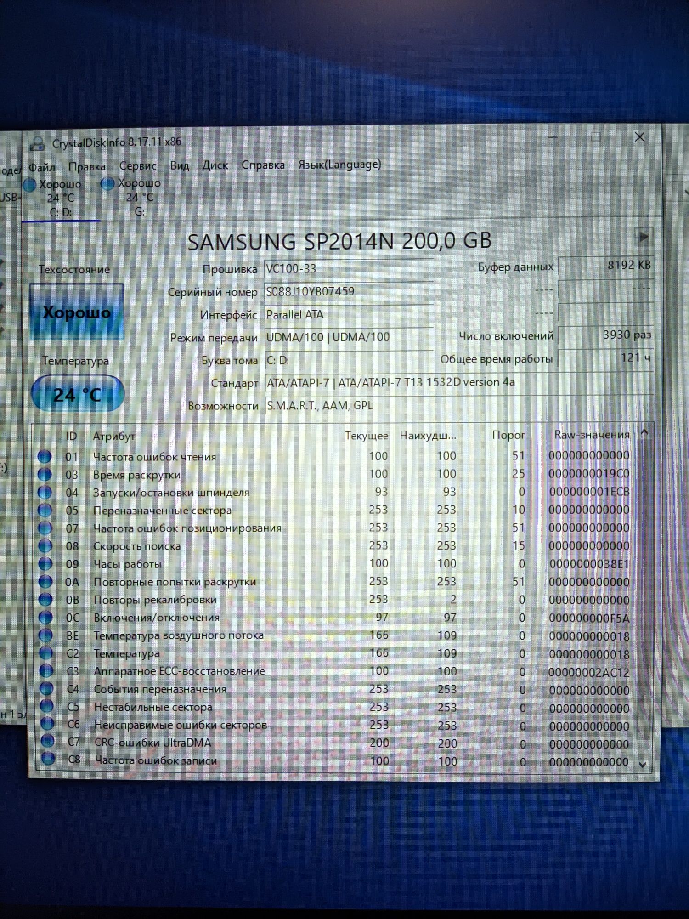Open the Файл menu

coord(42,167)
